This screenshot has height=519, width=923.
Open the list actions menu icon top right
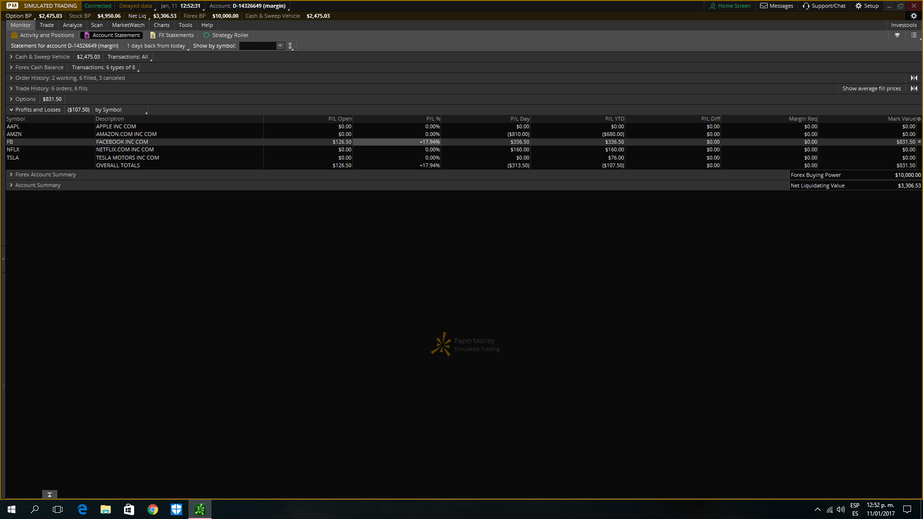point(914,35)
